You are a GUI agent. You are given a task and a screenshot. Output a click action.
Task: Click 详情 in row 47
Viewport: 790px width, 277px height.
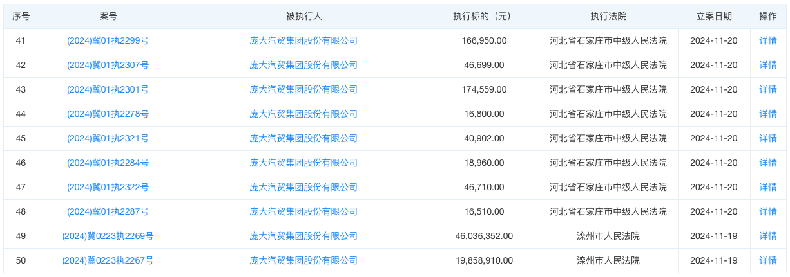click(768, 187)
